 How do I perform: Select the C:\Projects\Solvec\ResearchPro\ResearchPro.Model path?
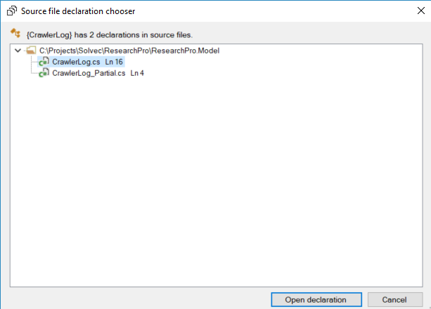pyautogui.click(x=129, y=51)
